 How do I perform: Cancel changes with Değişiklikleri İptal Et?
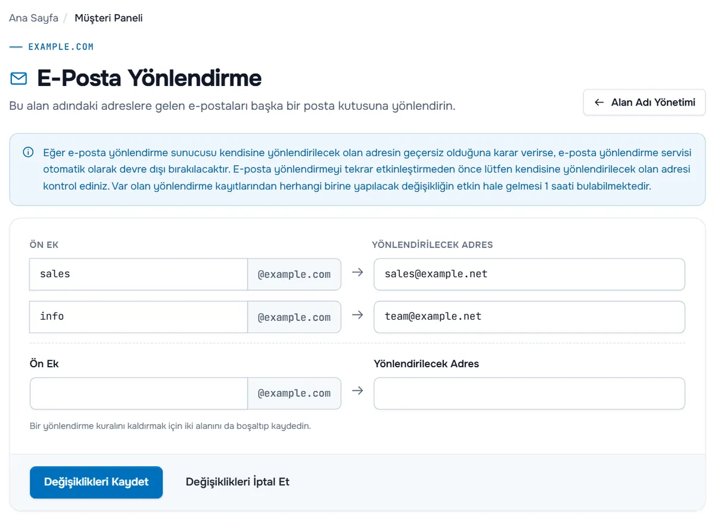point(238,482)
